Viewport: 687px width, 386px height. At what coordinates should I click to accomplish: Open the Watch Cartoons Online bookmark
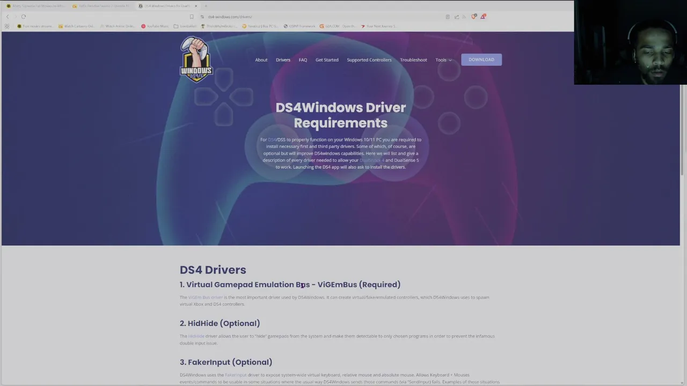76,26
